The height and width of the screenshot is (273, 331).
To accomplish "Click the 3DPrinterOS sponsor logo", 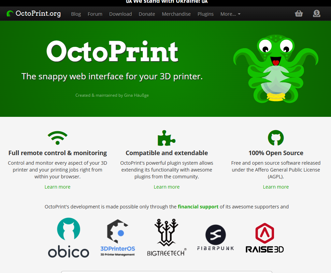I will click(118, 238).
